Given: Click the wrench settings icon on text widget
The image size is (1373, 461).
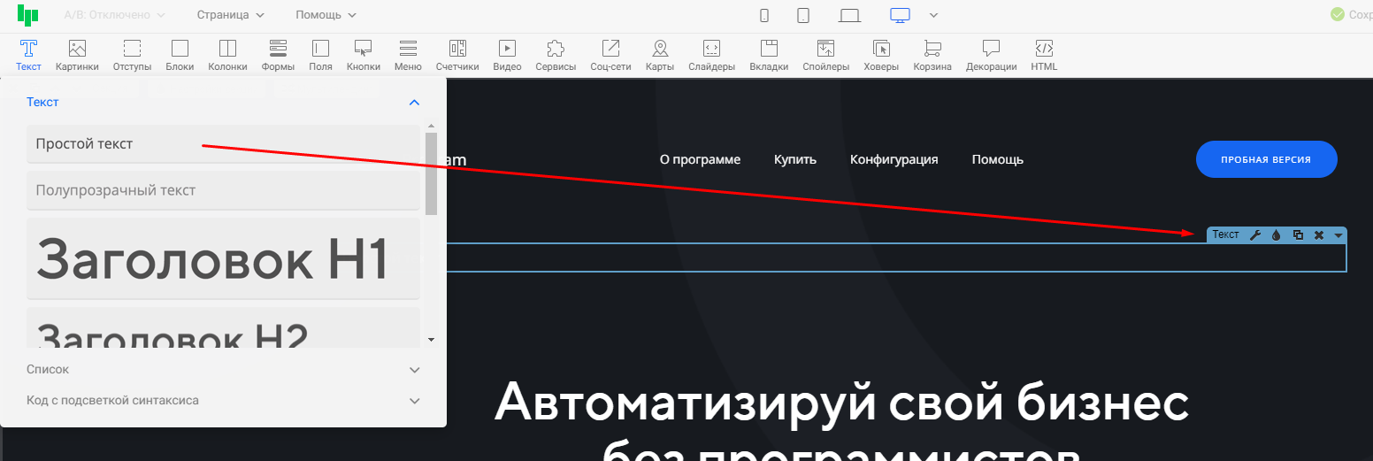Looking at the screenshot, I should (x=1254, y=234).
